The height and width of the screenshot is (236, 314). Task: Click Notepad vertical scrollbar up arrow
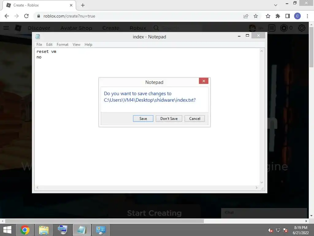tap(262, 51)
